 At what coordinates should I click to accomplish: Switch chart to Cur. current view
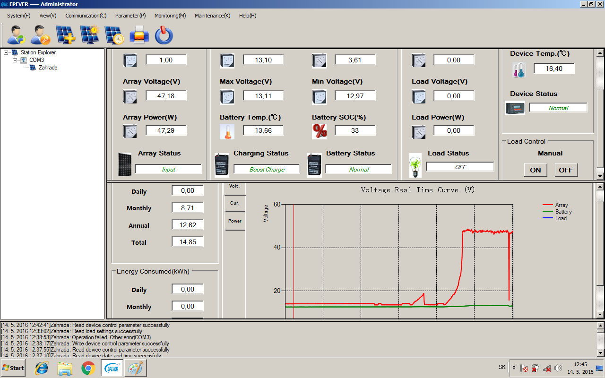click(x=234, y=203)
